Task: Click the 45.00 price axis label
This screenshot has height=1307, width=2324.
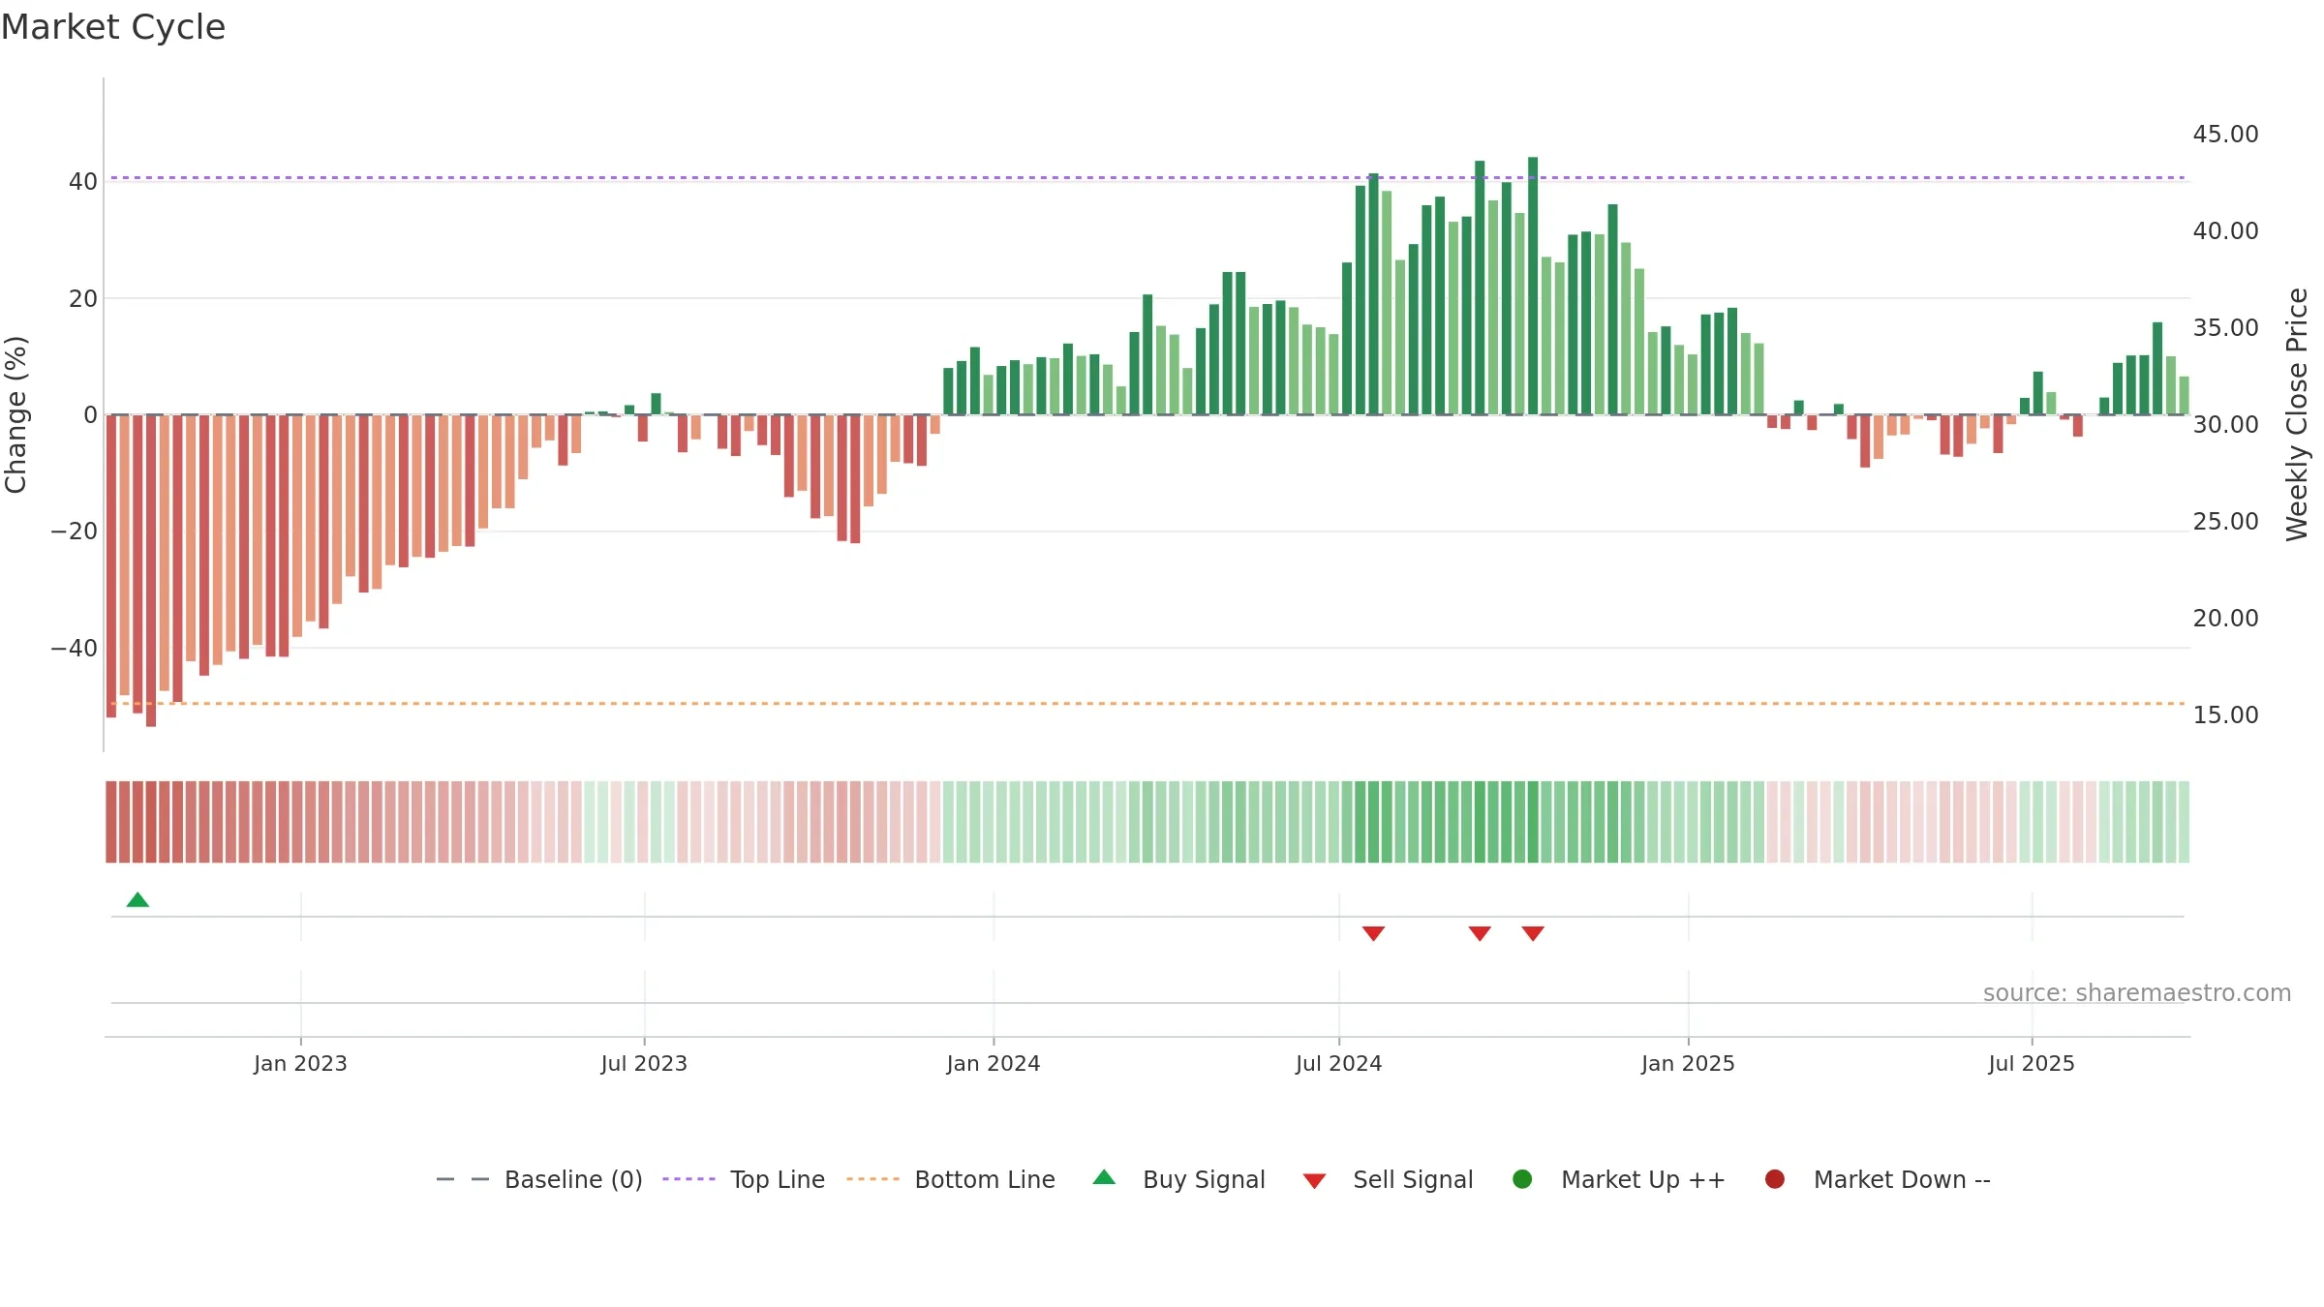Action: (2225, 135)
